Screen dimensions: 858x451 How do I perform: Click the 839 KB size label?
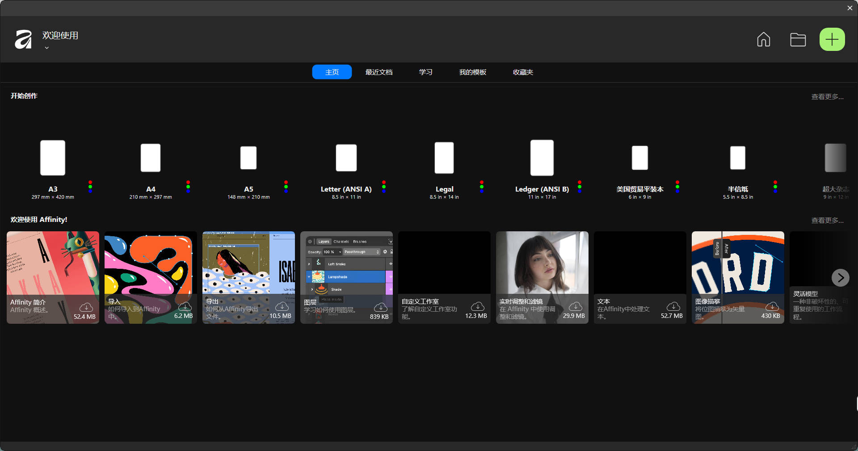tap(379, 317)
